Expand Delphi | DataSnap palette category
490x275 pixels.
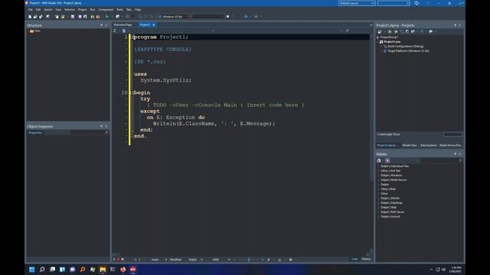coord(379,203)
